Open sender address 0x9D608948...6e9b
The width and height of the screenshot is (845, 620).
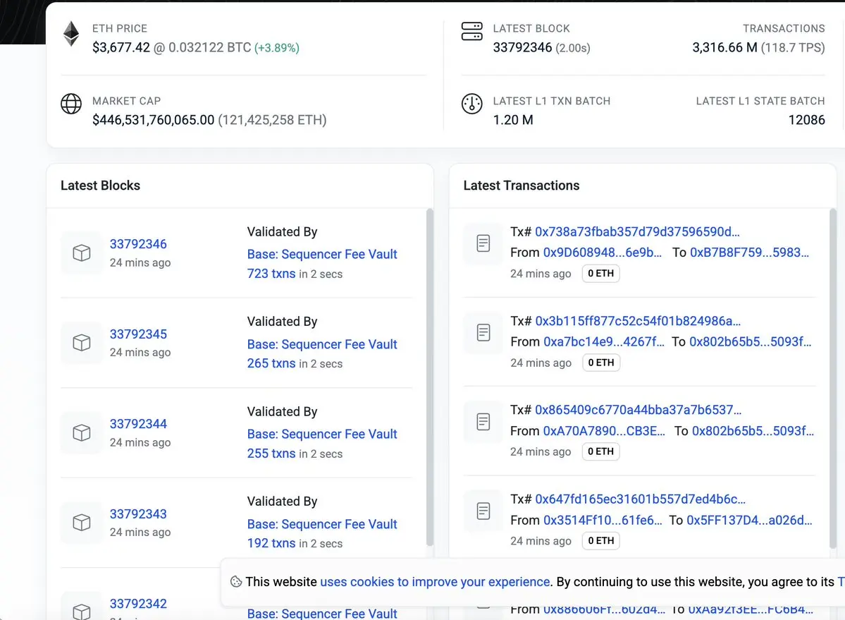pyautogui.click(x=602, y=253)
